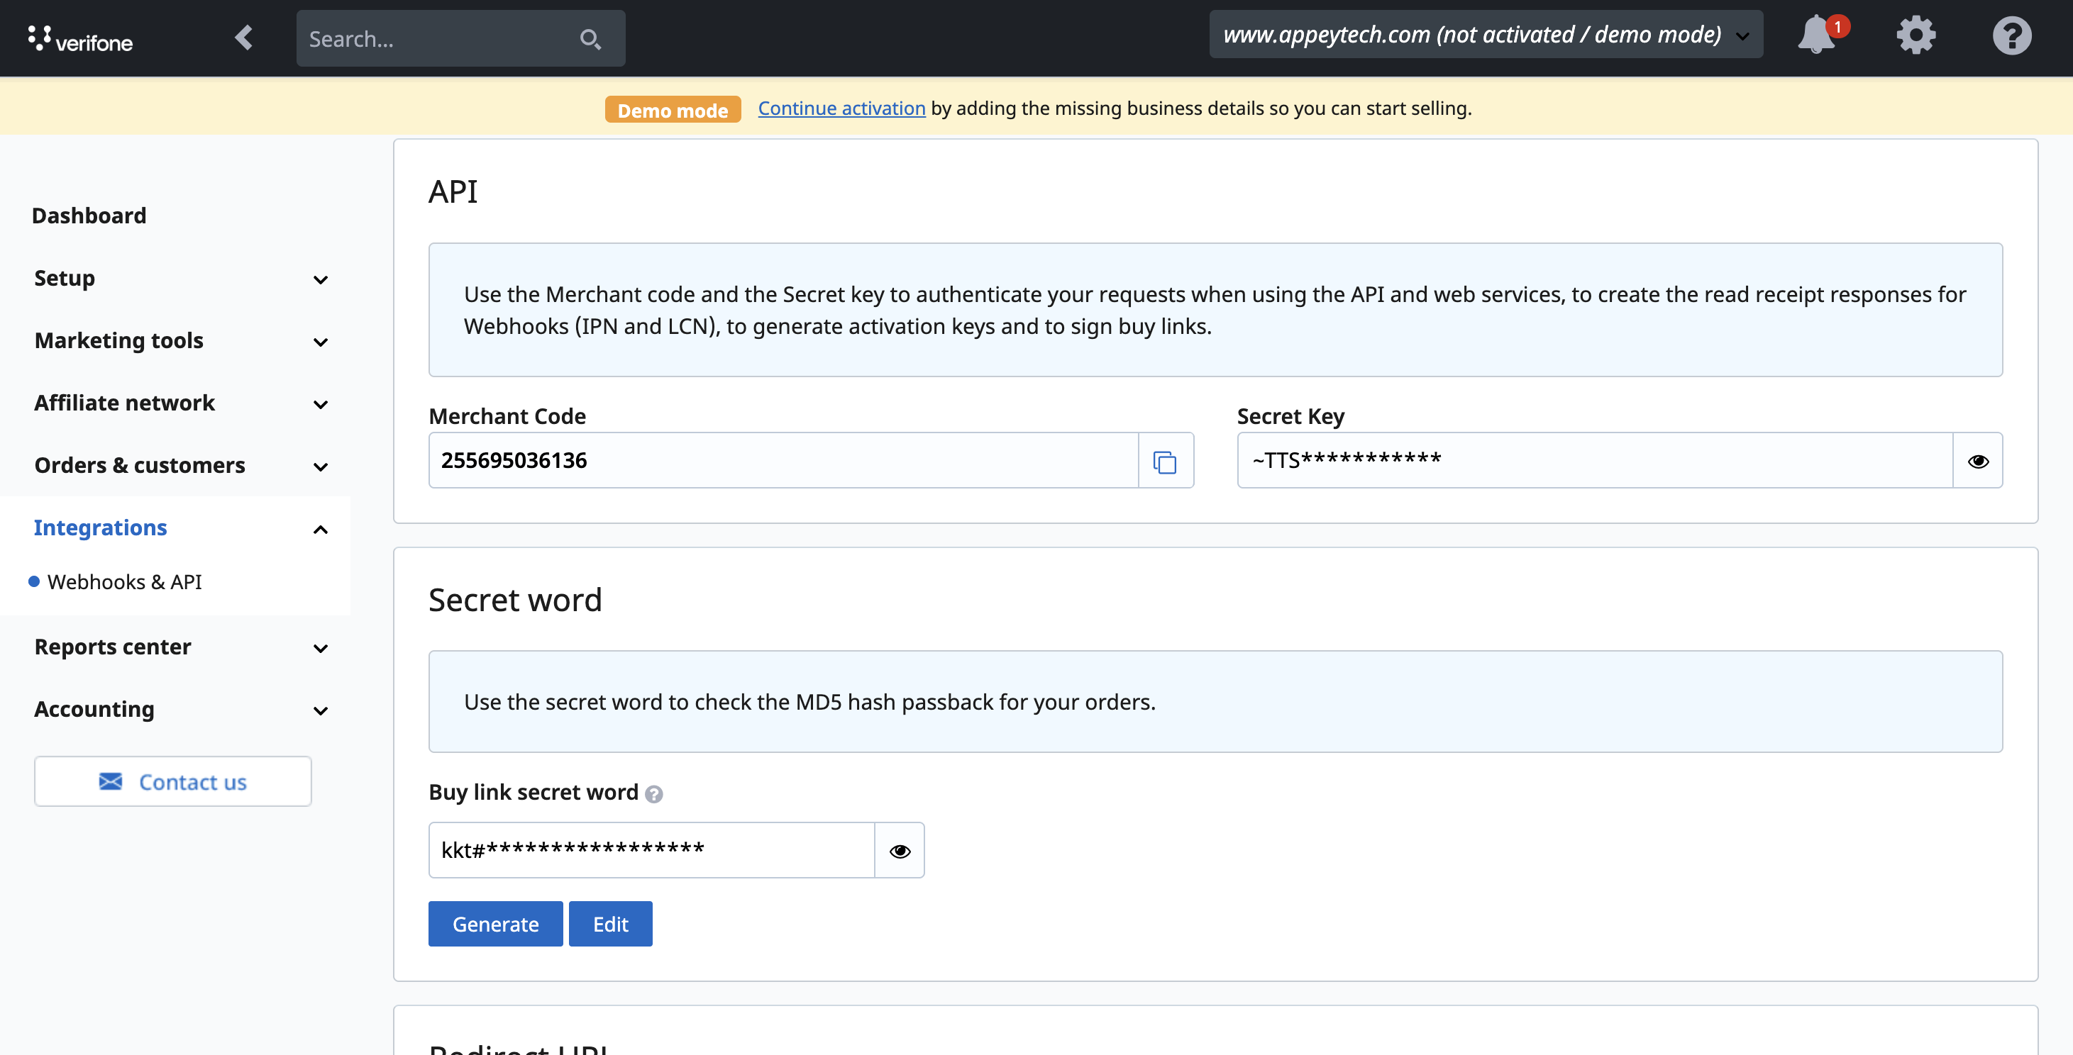
Task: Click the Generate button
Action: click(x=495, y=924)
